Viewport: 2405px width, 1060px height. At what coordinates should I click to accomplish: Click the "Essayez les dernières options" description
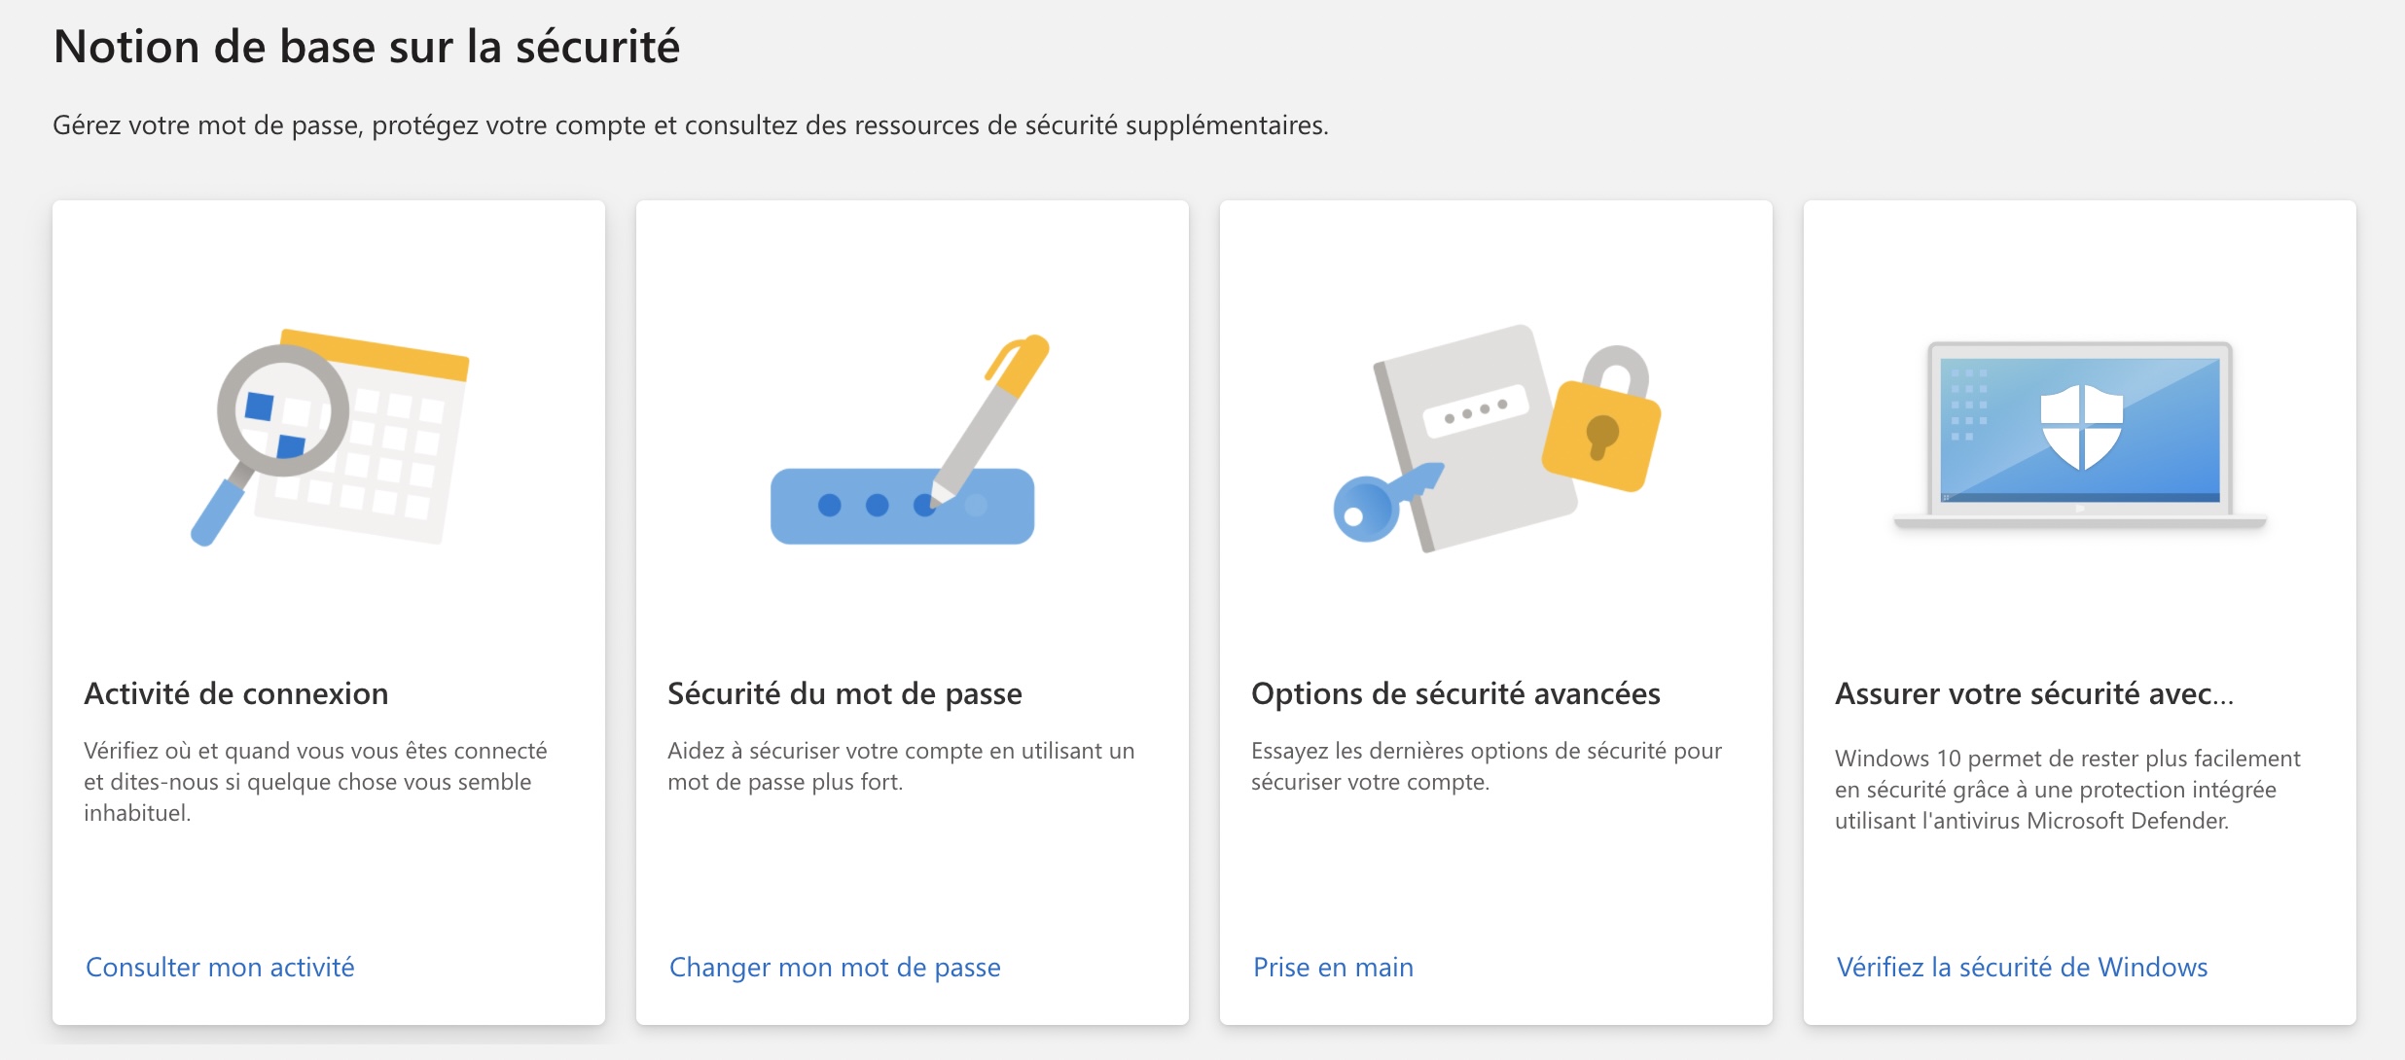pos(1486,766)
